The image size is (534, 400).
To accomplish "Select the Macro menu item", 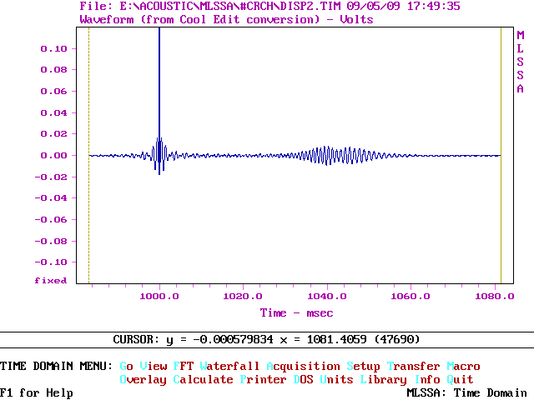I will click(464, 366).
